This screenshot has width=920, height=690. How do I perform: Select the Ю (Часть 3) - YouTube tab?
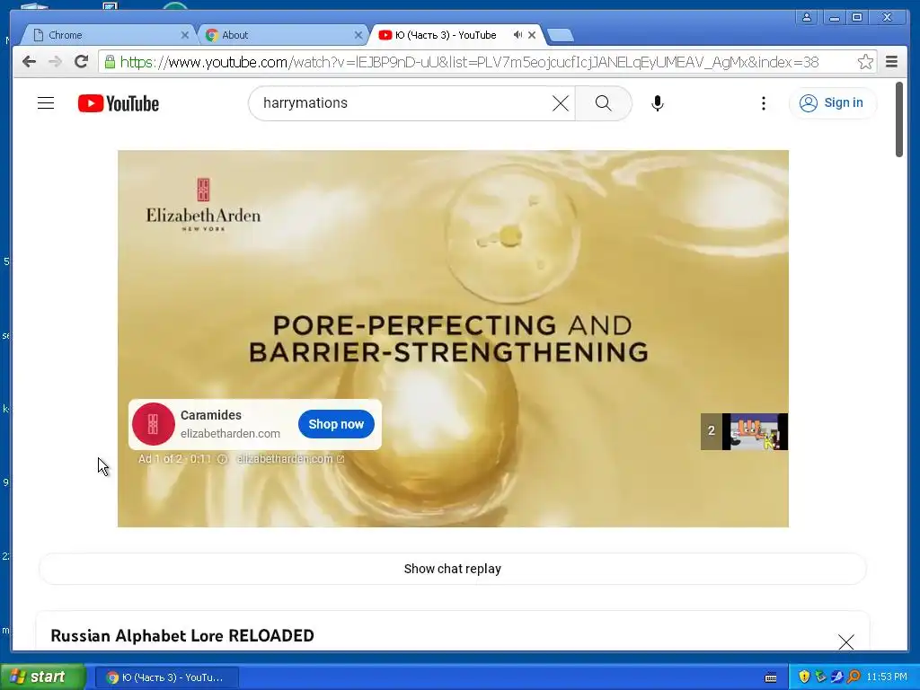[446, 35]
